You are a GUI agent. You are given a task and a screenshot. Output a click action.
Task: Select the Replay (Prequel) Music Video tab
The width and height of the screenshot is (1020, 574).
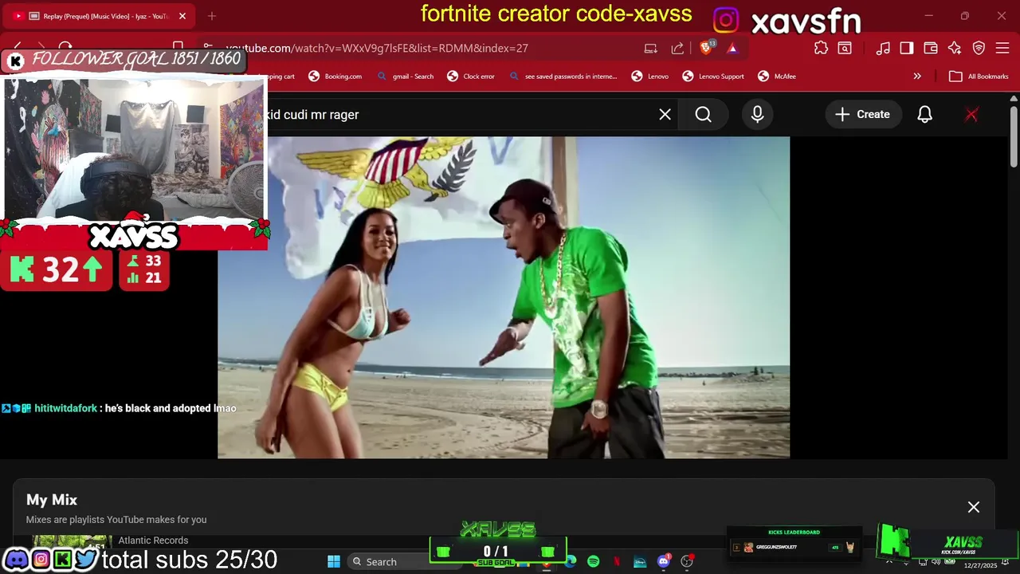(100, 16)
